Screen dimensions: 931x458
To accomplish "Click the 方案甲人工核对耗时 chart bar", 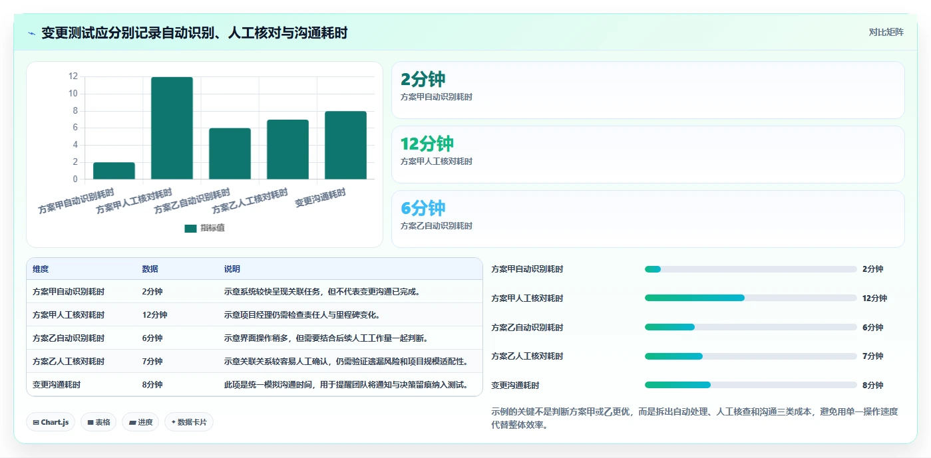I will point(172,128).
